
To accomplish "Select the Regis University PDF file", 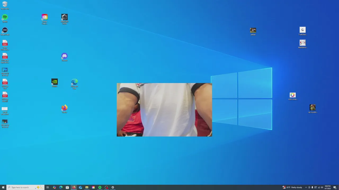I will tap(5, 45).
